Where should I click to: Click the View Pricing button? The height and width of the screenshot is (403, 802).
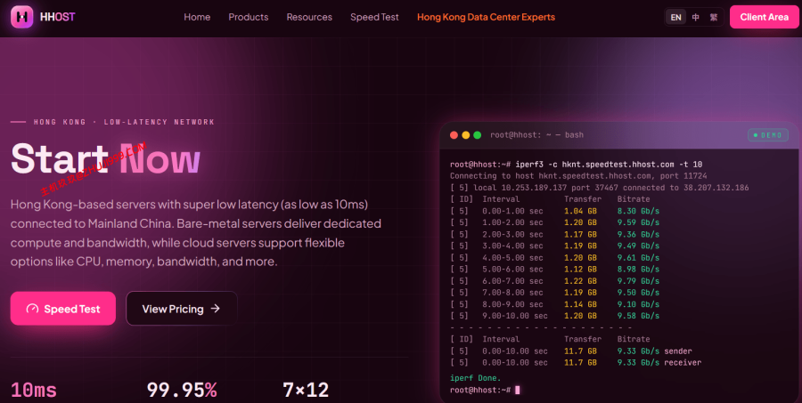(x=182, y=309)
